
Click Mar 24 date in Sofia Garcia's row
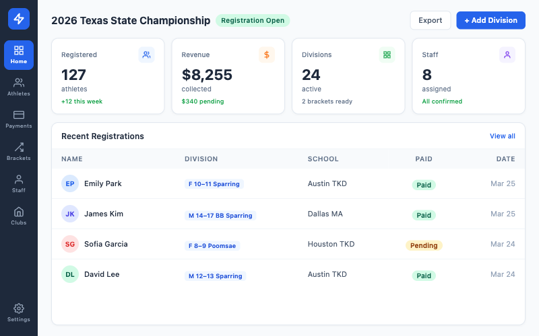[503, 244]
